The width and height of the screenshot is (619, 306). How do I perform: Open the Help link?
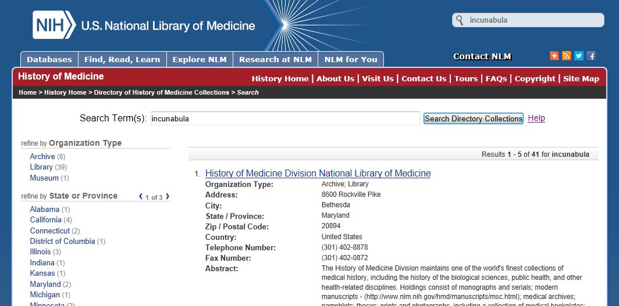click(536, 118)
